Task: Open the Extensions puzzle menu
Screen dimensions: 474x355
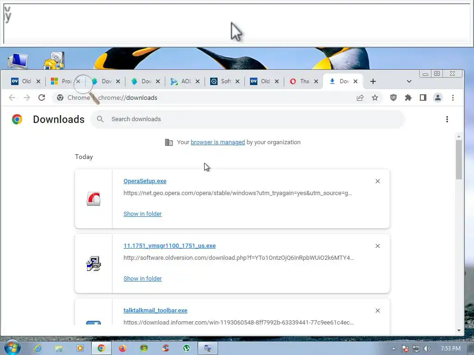Action: (408, 98)
